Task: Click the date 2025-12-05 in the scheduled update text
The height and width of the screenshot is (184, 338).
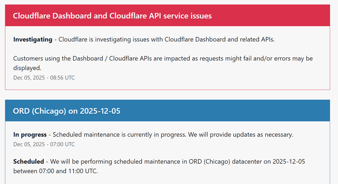Action: pyautogui.click(x=289, y=162)
